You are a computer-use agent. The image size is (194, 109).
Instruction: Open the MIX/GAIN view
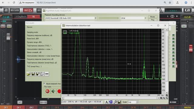pyautogui.click(x=15, y=10)
